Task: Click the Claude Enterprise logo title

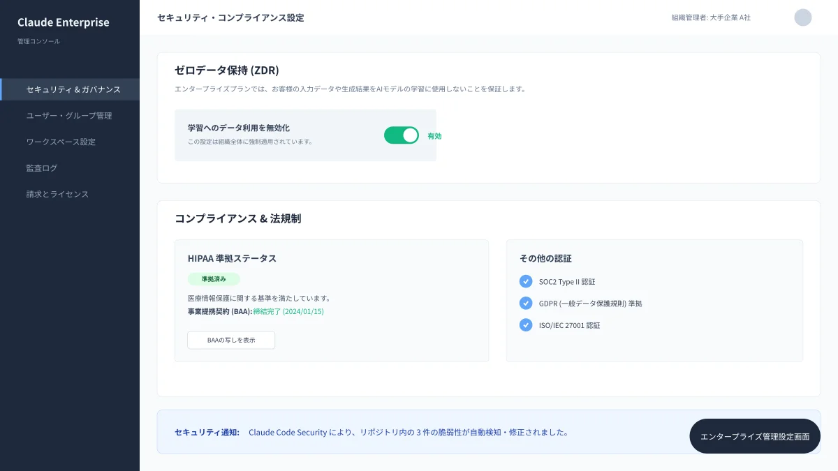Action: point(64,22)
